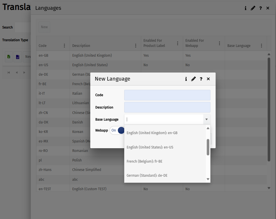276x219 pixels.
Task: Select German (Standard): de-DE option
Action: 165,175
